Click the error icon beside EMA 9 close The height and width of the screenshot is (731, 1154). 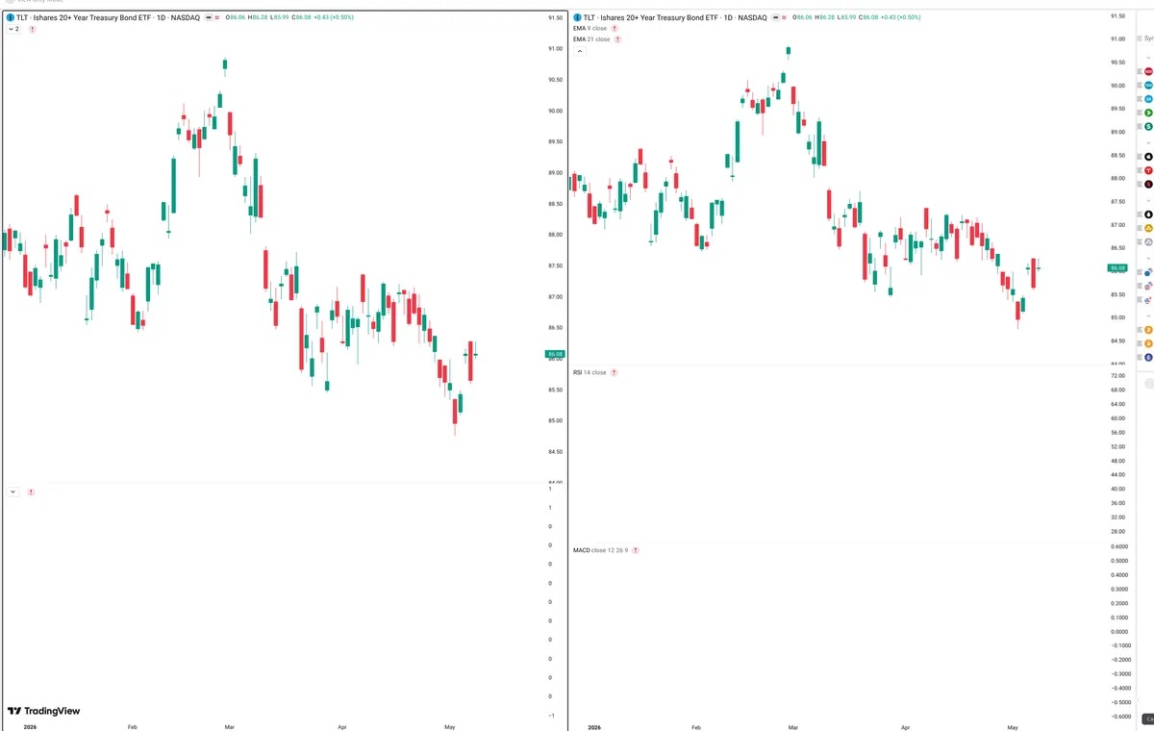[615, 29]
